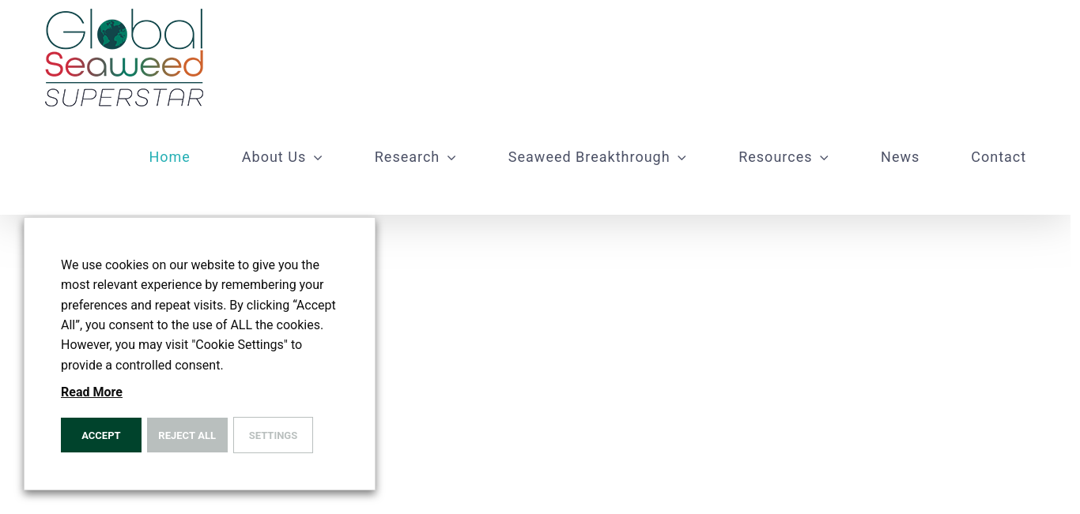Open the Resources menu item

pos(775,157)
